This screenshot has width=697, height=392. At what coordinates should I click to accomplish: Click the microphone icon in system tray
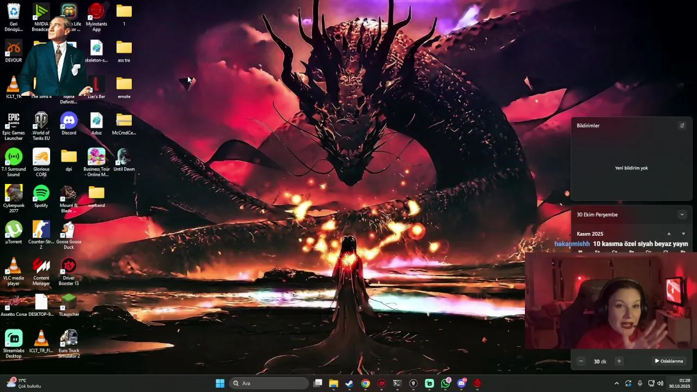640,383
